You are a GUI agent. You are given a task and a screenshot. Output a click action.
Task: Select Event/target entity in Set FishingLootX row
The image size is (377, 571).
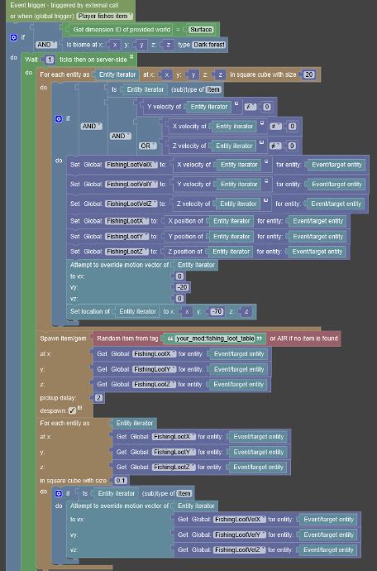[x=317, y=221]
